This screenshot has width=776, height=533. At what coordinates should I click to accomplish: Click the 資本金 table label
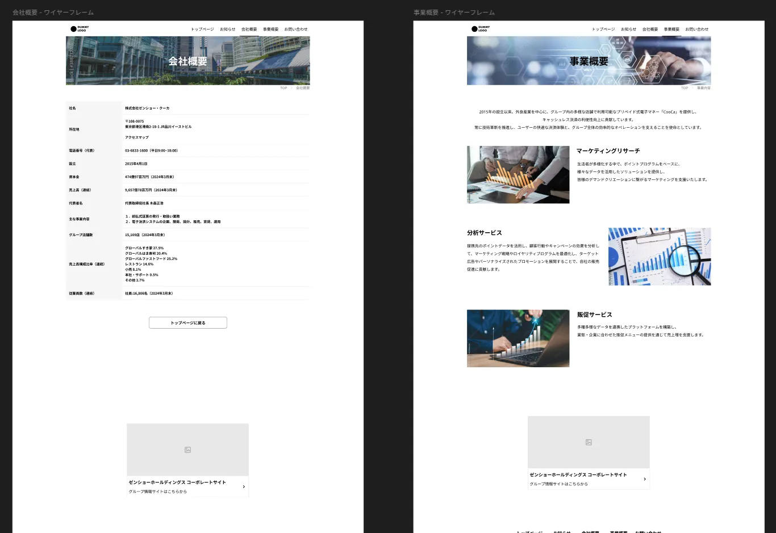pyautogui.click(x=74, y=177)
